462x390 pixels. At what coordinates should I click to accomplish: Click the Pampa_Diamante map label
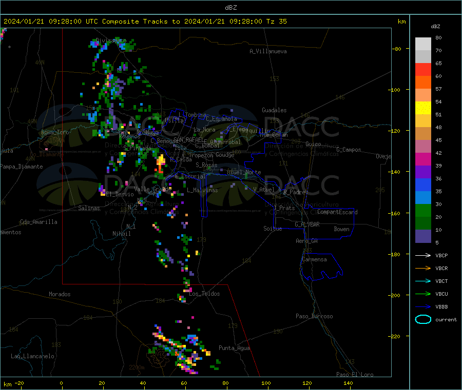tap(21, 167)
